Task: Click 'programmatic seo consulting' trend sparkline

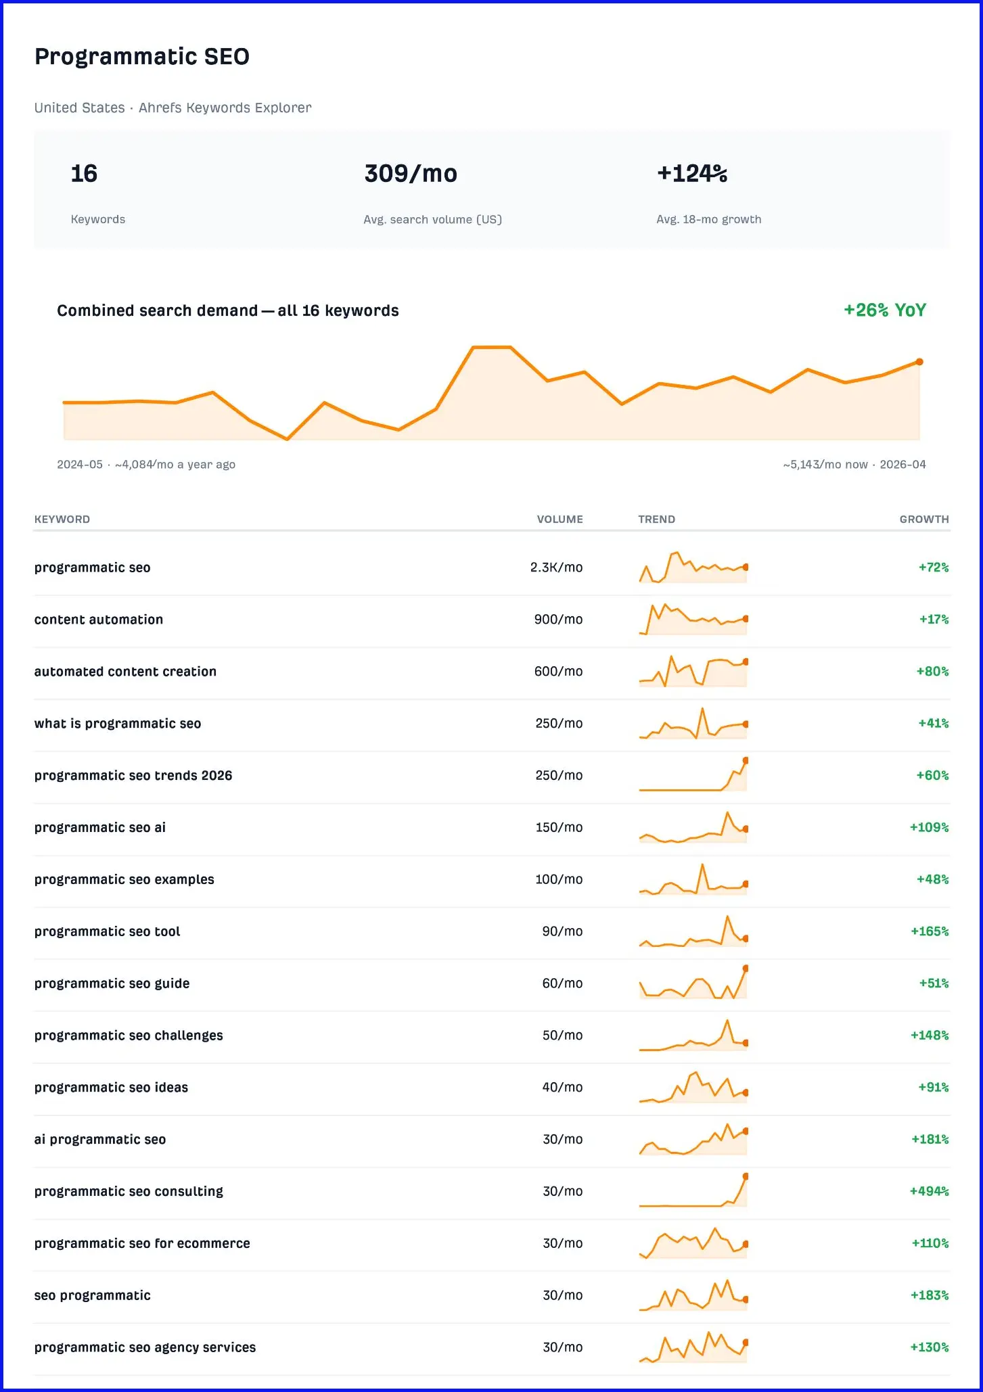Action: pyautogui.click(x=693, y=1191)
